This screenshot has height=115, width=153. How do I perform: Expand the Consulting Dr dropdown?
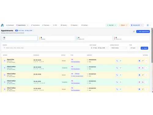(x=119, y=48)
